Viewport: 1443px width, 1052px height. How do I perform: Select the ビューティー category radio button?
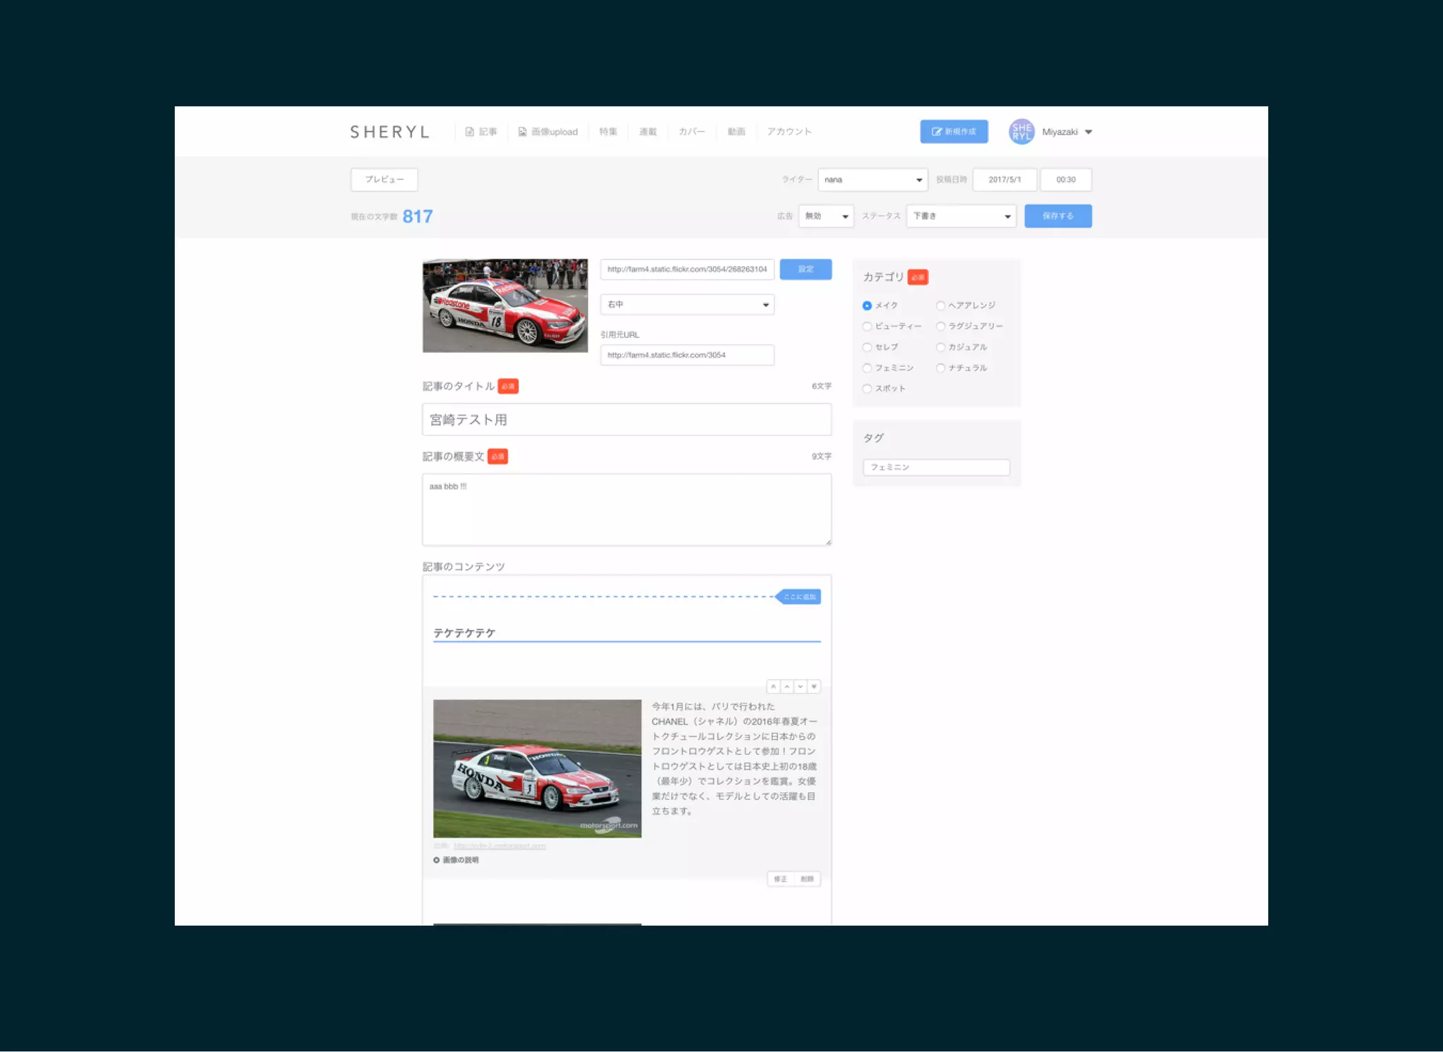tap(867, 326)
